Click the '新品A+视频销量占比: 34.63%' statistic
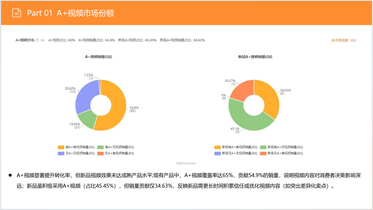The image size is (373, 210). tap(182, 40)
